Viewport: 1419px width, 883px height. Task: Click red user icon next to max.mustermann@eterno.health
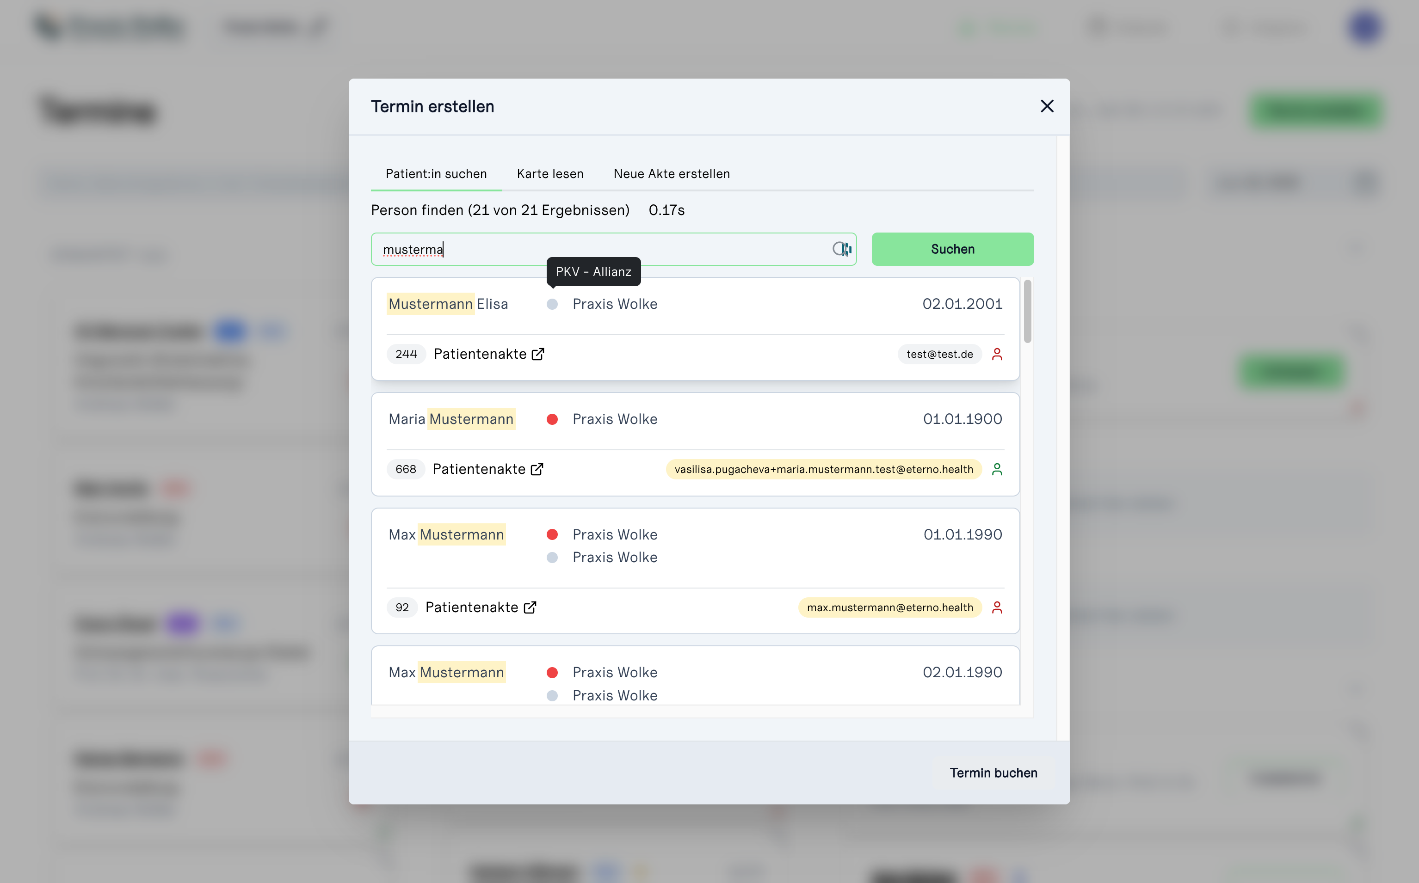point(997,607)
